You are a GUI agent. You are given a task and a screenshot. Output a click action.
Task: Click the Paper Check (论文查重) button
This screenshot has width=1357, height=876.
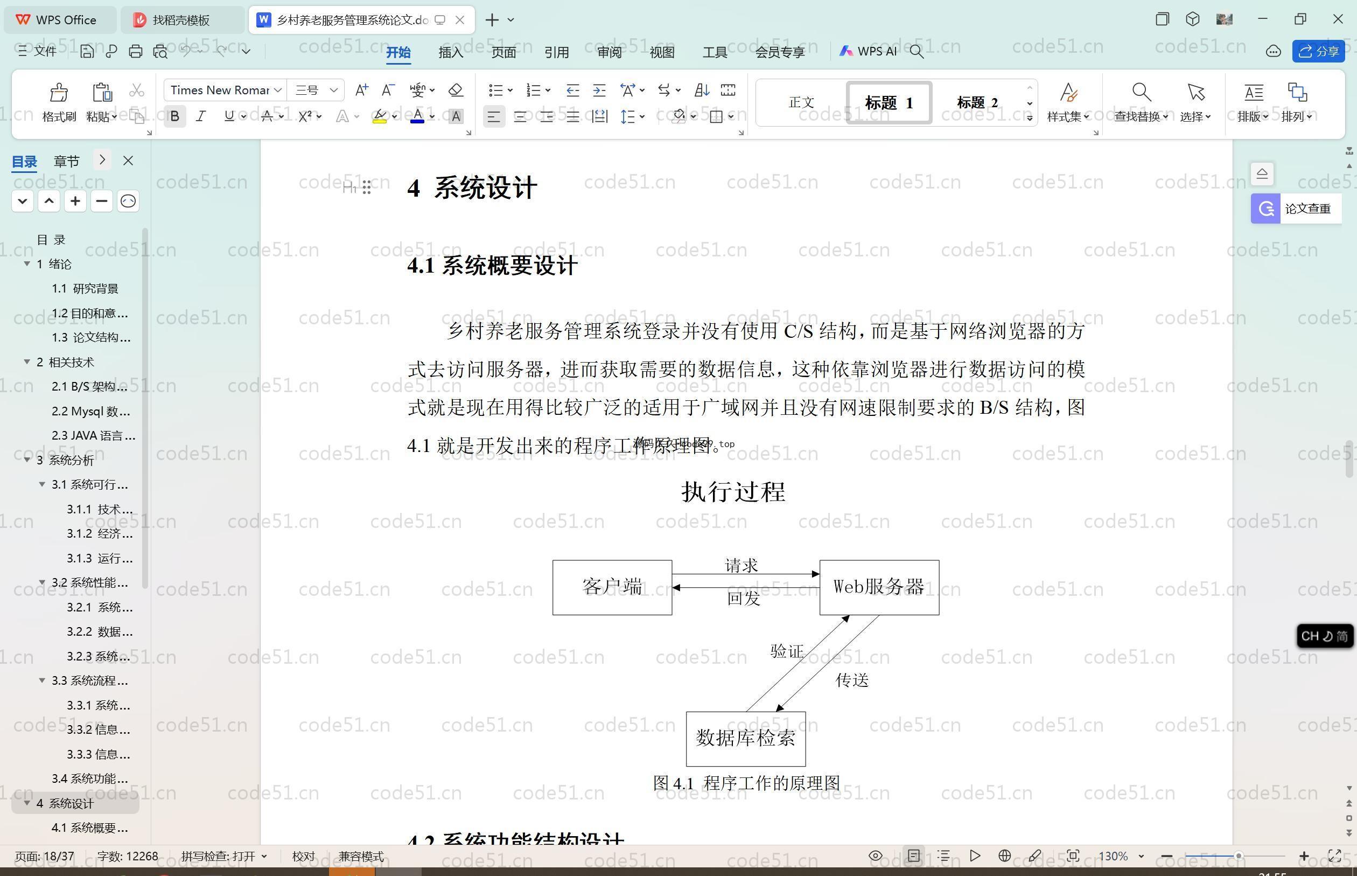point(1296,208)
